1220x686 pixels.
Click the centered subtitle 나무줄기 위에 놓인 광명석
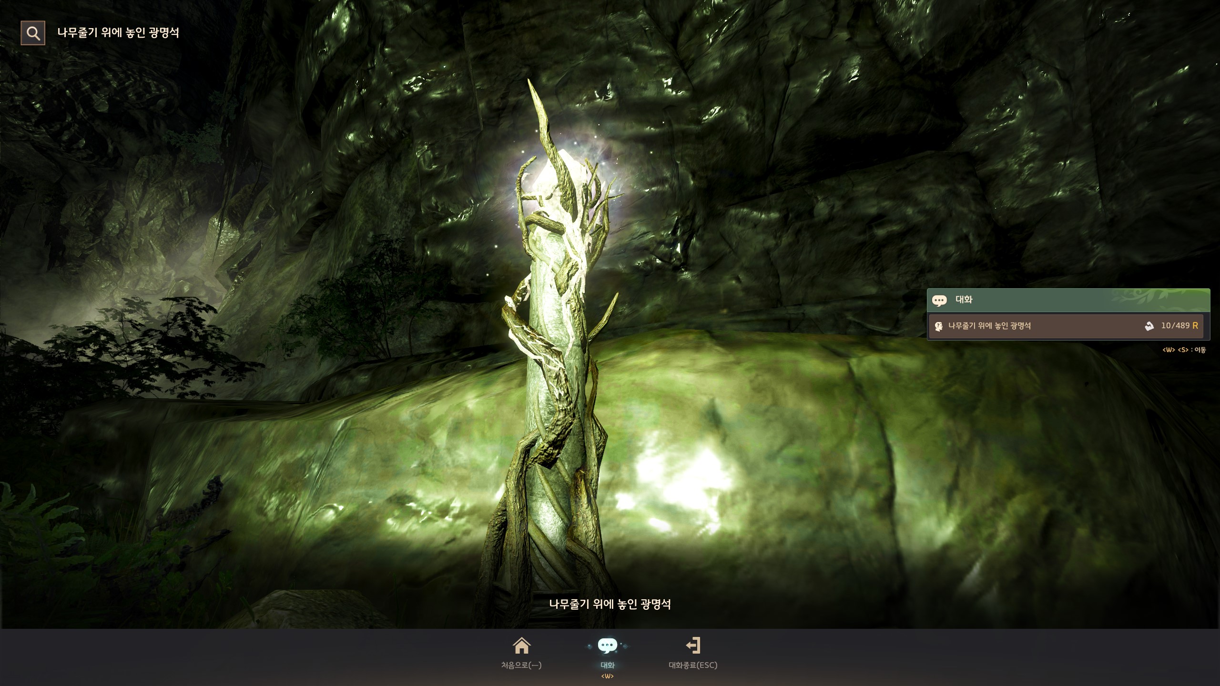coord(610,604)
